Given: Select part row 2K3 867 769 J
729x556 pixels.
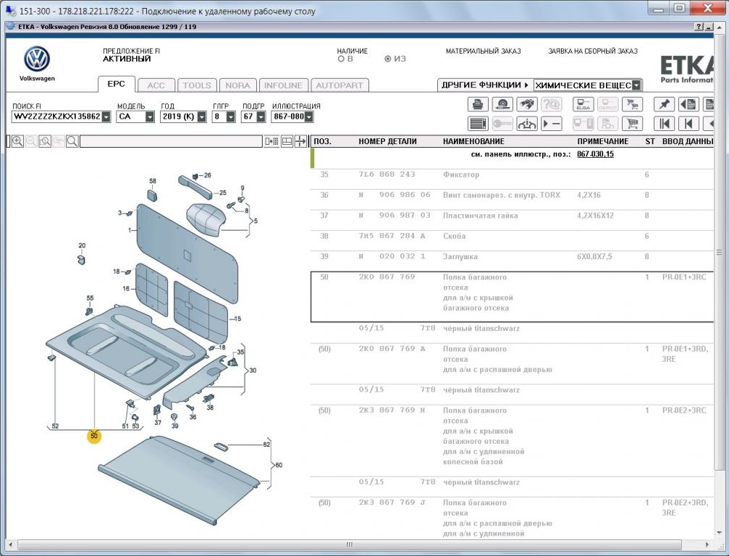Looking at the screenshot, I should 513,518.
